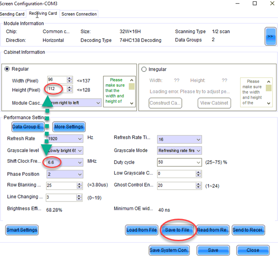Image resolution: width=278 pixels, height=257 pixels.
Task: Expand module information with >> button
Action: pyautogui.click(x=270, y=37)
